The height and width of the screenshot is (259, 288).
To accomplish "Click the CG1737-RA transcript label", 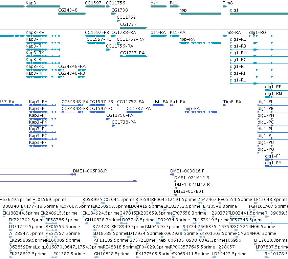I will point(132,53).
